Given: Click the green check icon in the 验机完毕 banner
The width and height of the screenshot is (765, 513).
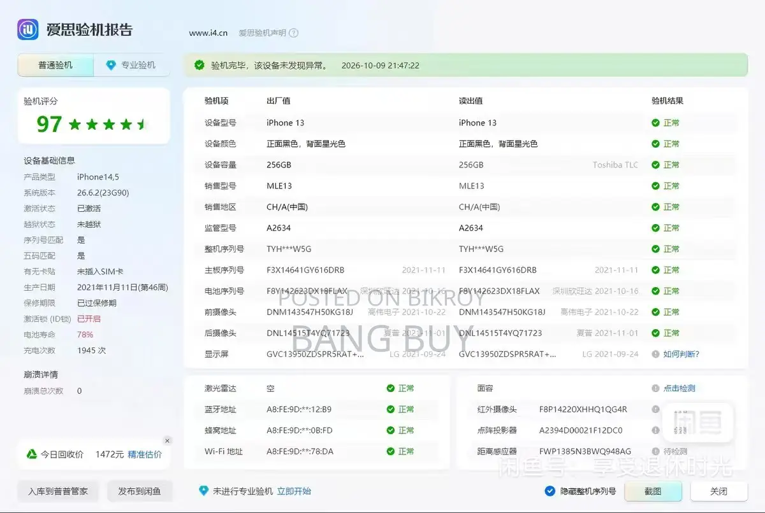Looking at the screenshot, I should (x=200, y=65).
